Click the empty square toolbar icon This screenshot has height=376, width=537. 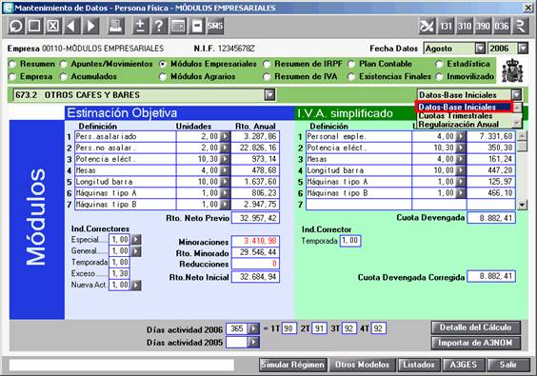tap(34, 26)
